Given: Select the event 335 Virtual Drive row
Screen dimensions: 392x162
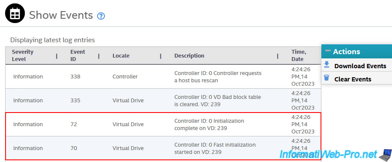Looking at the screenshot, I should click(x=163, y=101).
